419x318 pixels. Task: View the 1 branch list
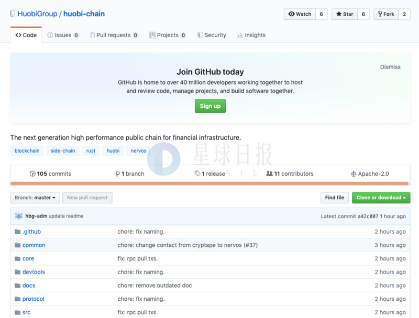point(130,174)
